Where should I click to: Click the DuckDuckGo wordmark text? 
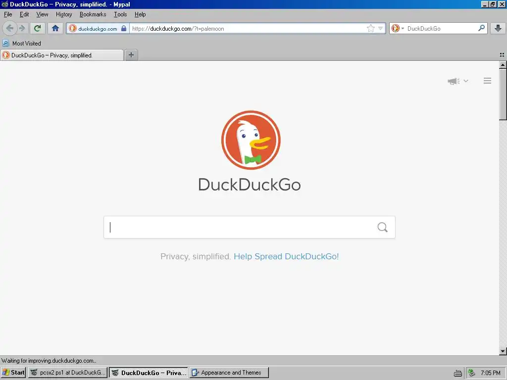click(x=250, y=184)
